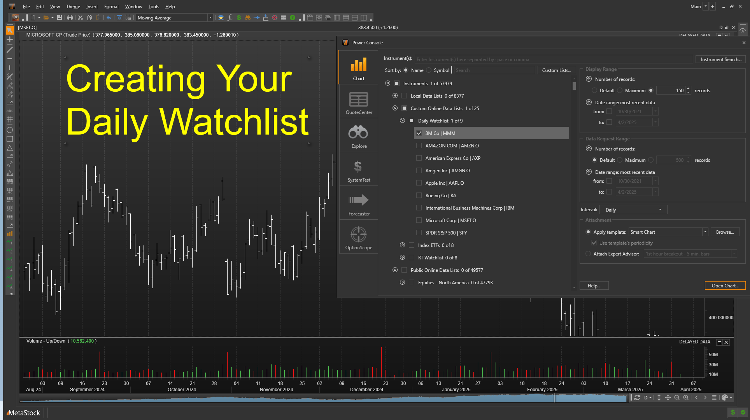Open the SystemTest panel
The width and height of the screenshot is (750, 420).
[358, 169]
